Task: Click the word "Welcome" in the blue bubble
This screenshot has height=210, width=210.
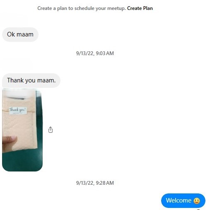Action: coord(179,200)
